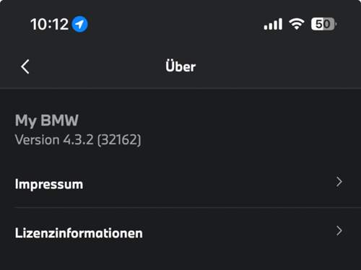The width and height of the screenshot is (361, 270).
Task: Tap the header bar right of Über
Action: point(277,66)
